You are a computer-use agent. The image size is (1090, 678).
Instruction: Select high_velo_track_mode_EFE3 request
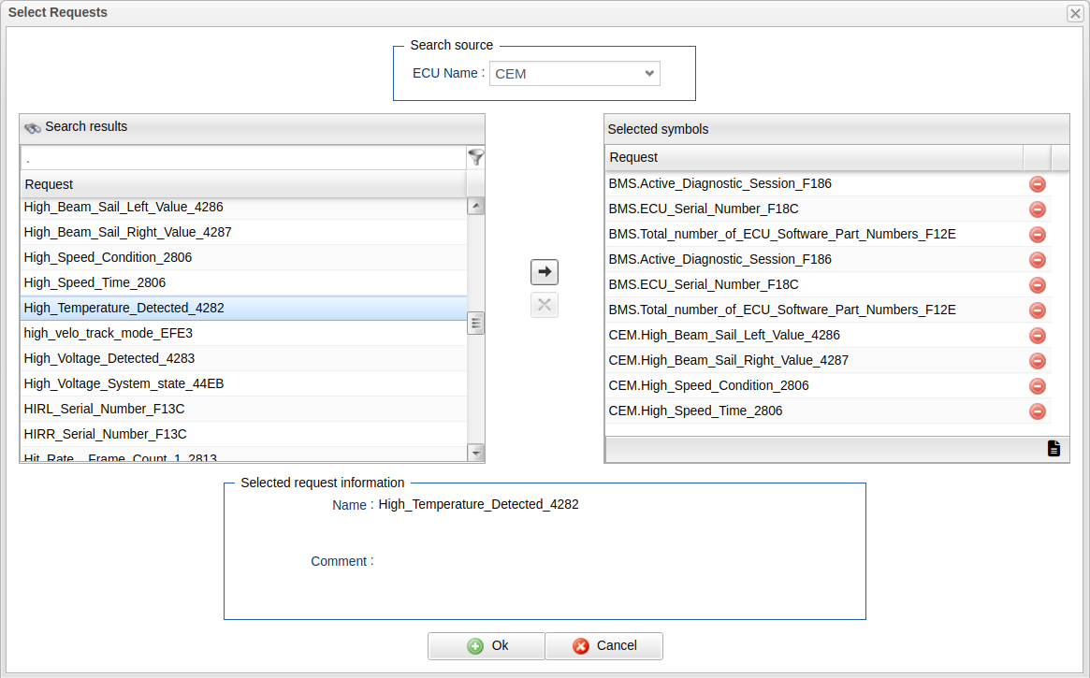109,333
